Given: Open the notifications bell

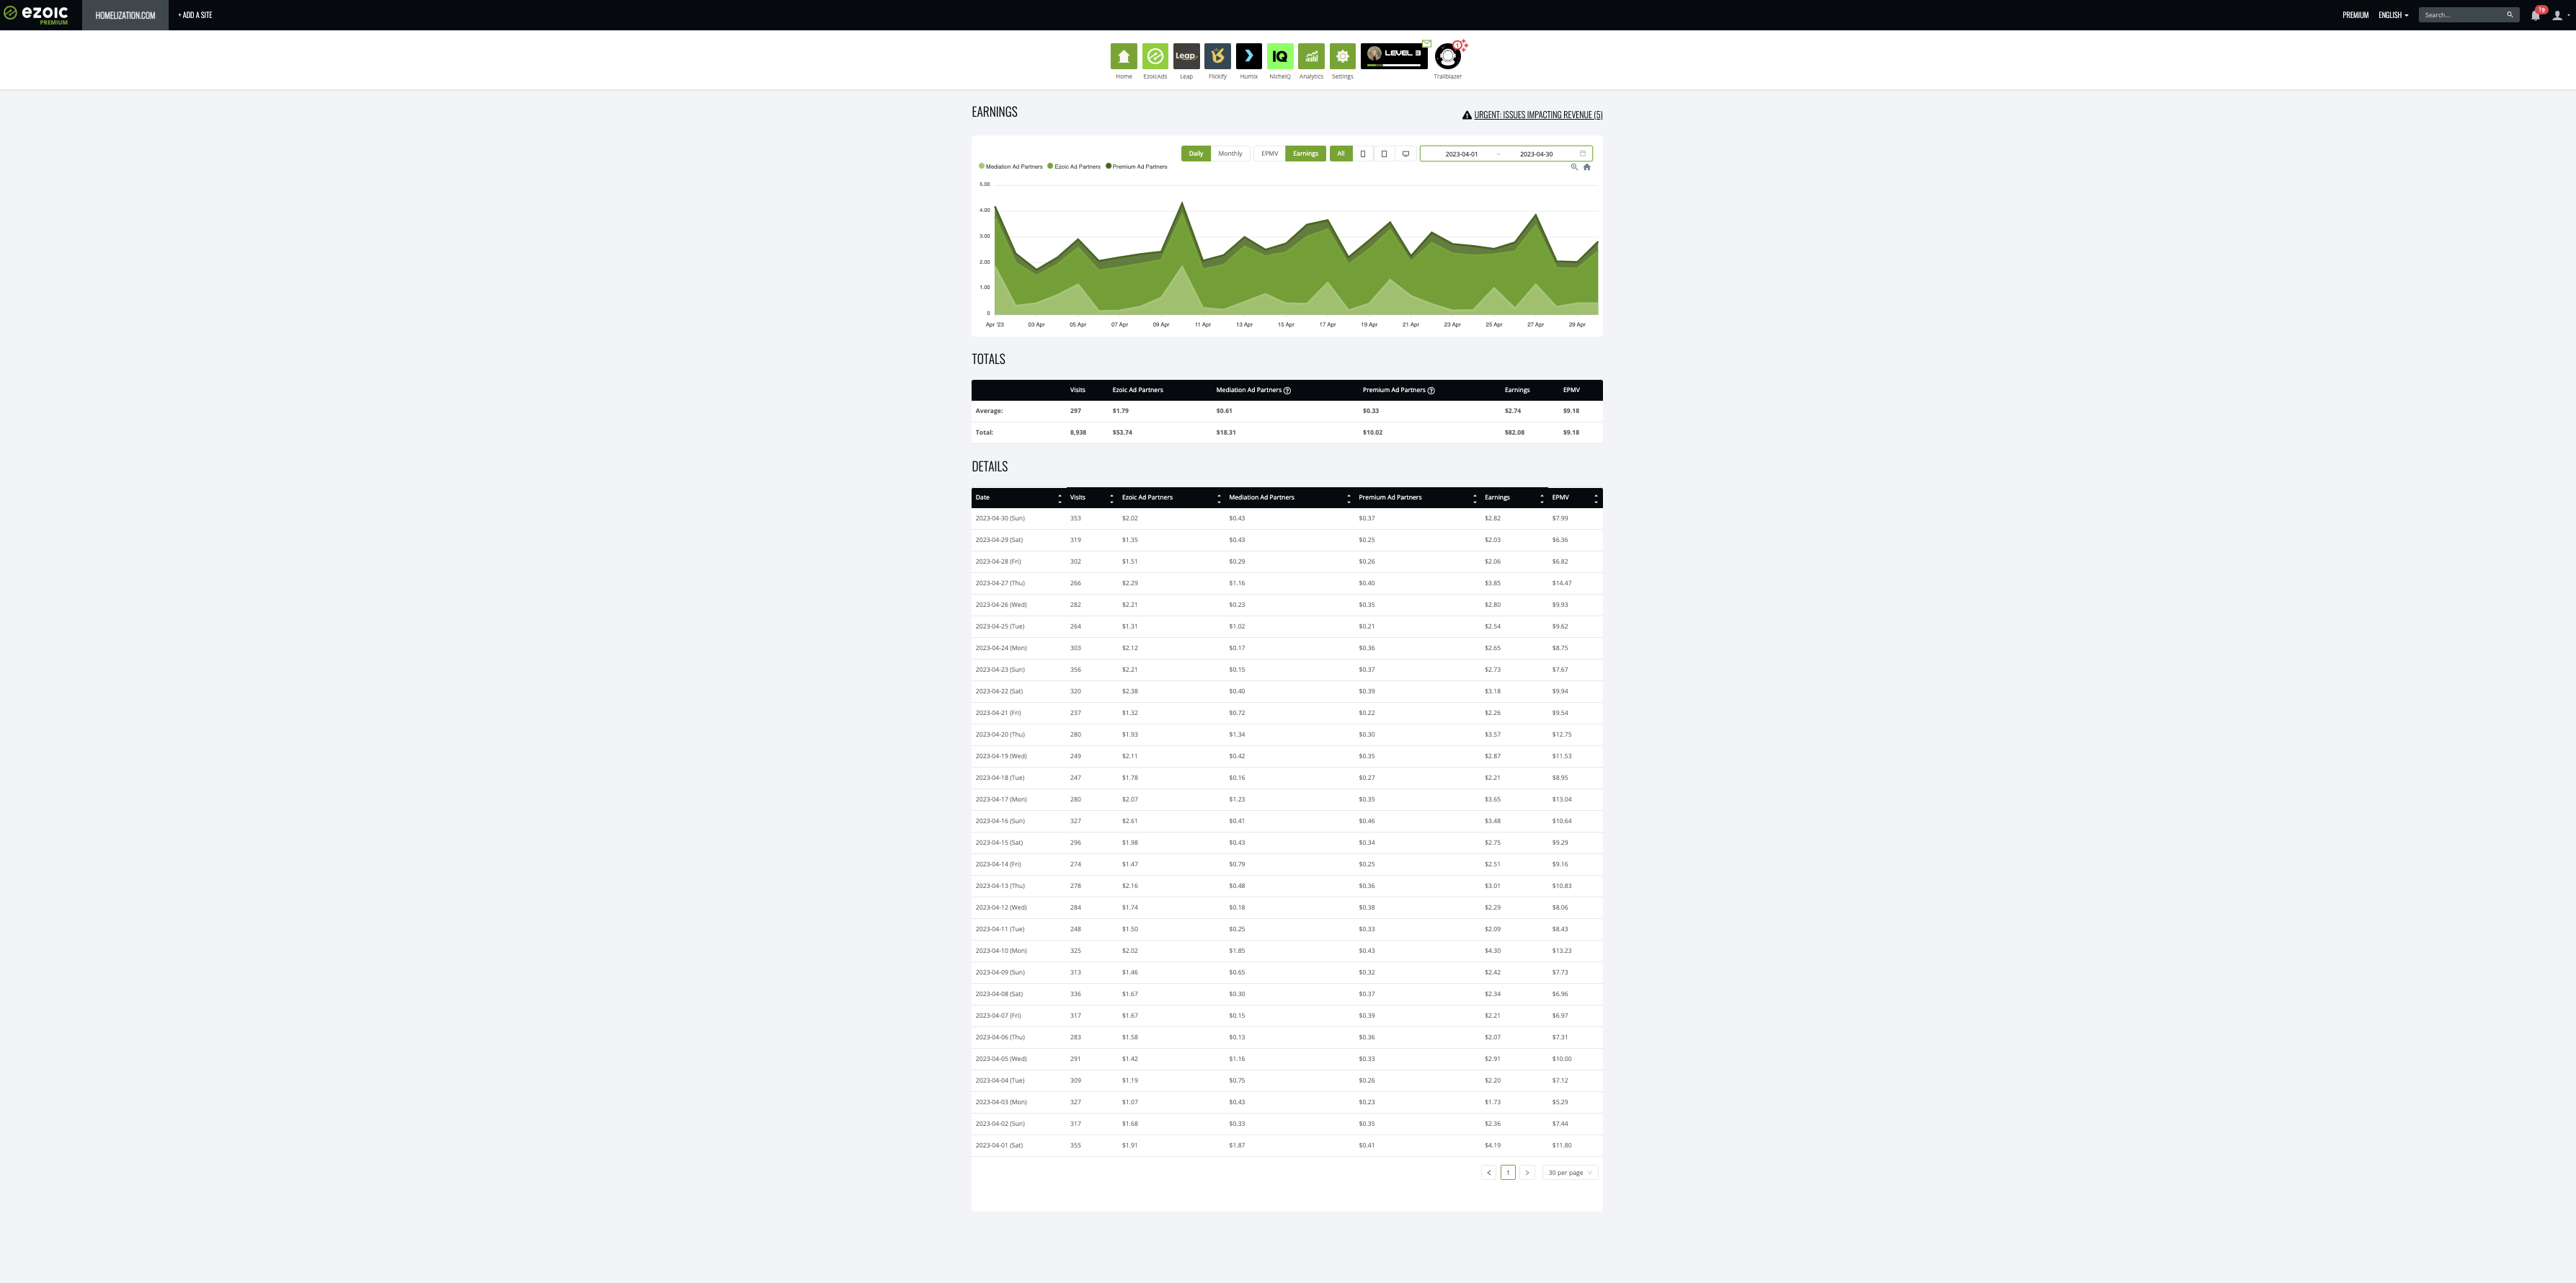Looking at the screenshot, I should (2535, 15).
